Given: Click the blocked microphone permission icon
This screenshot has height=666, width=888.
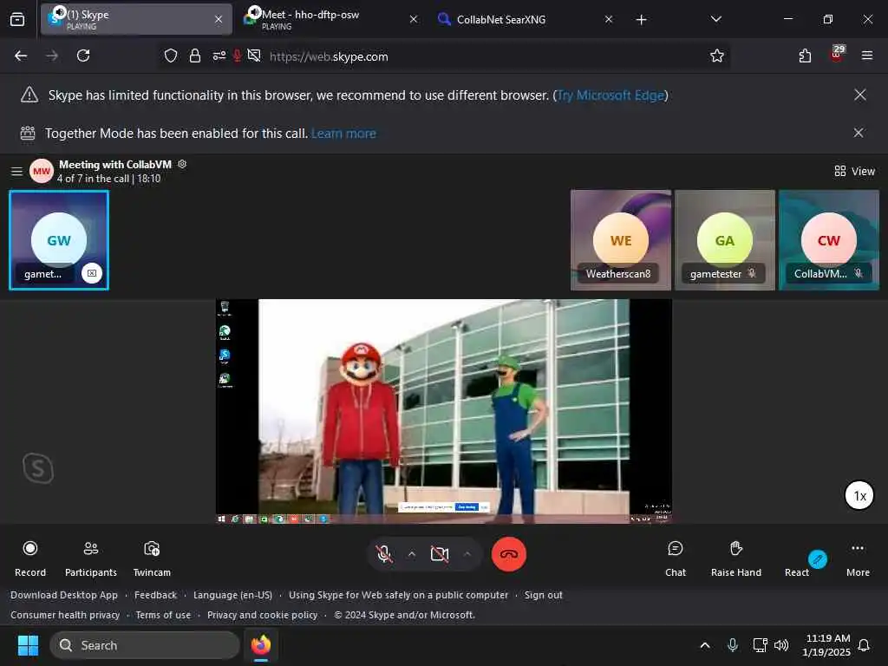Looking at the screenshot, I should 238,55.
